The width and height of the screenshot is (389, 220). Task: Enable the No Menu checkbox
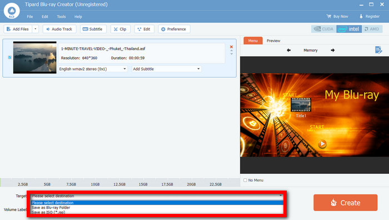click(x=246, y=180)
